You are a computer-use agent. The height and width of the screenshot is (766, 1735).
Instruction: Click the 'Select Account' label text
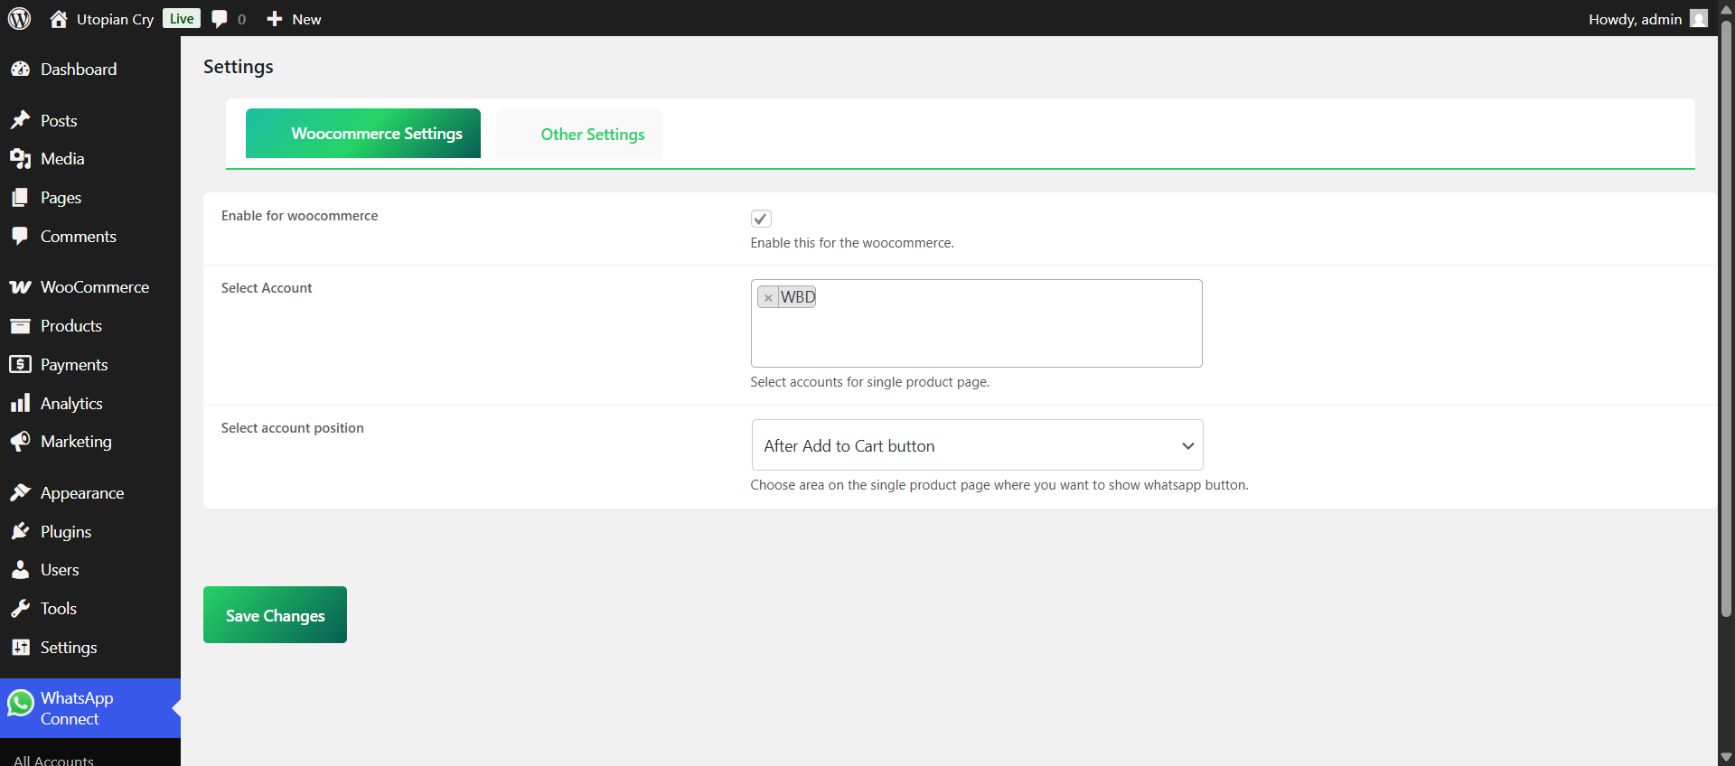click(267, 288)
